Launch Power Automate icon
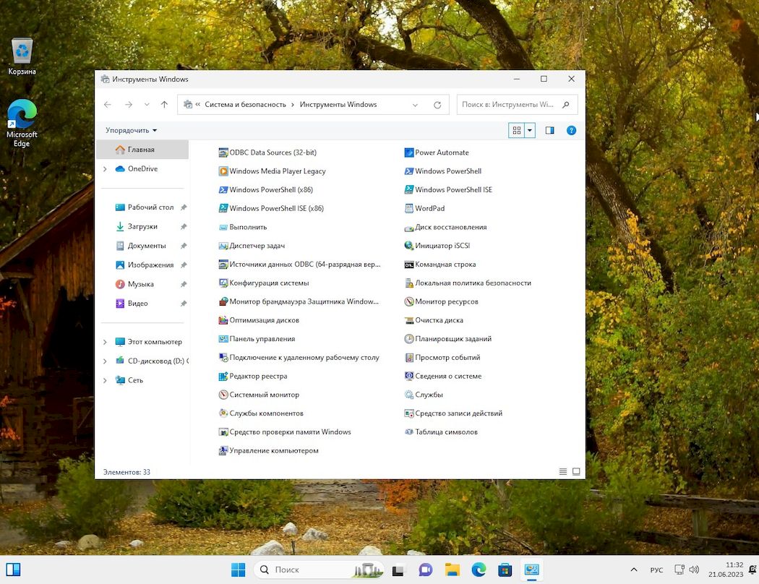This screenshot has height=584, width=759. [x=409, y=153]
